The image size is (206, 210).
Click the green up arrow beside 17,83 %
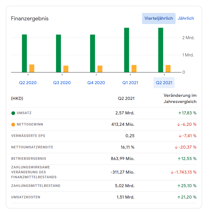(x=180, y=113)
